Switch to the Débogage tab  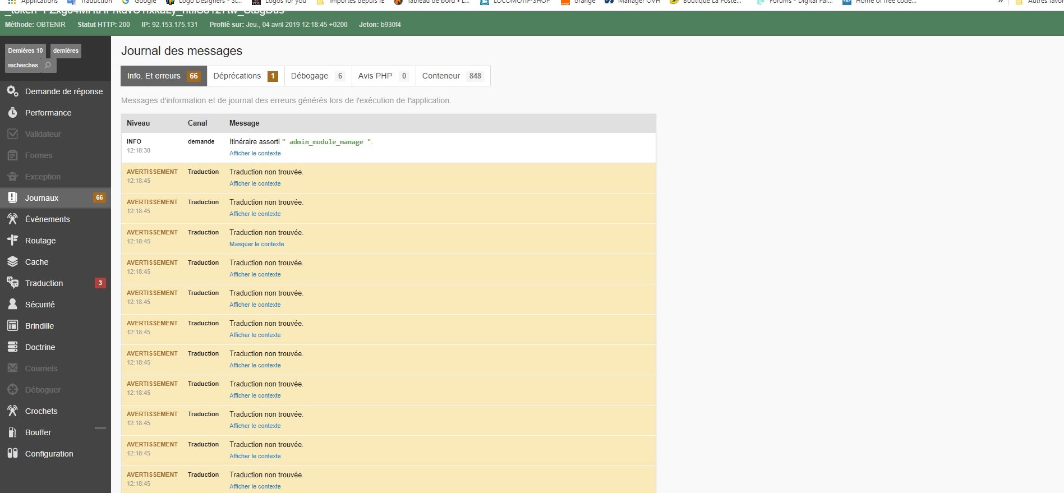(x=317, y=76)
